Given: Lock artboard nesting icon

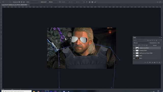Looking at the screenshot, I should pos(145,45).
